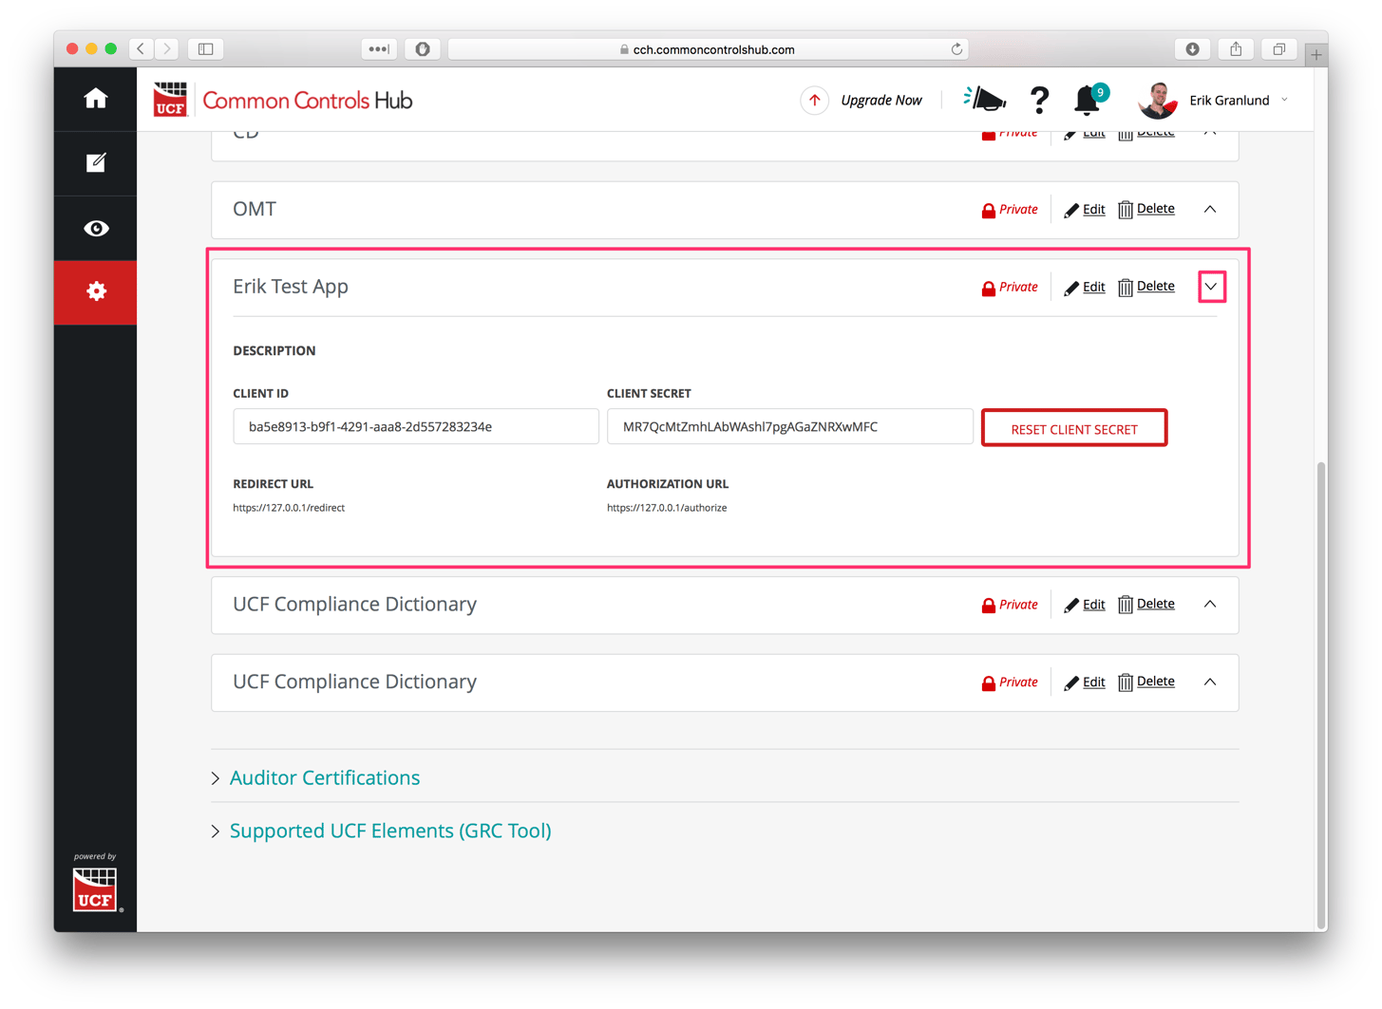Click the UCF logo in header
This screenshot has height=1009, width=1382.
[x=170, y=100]
